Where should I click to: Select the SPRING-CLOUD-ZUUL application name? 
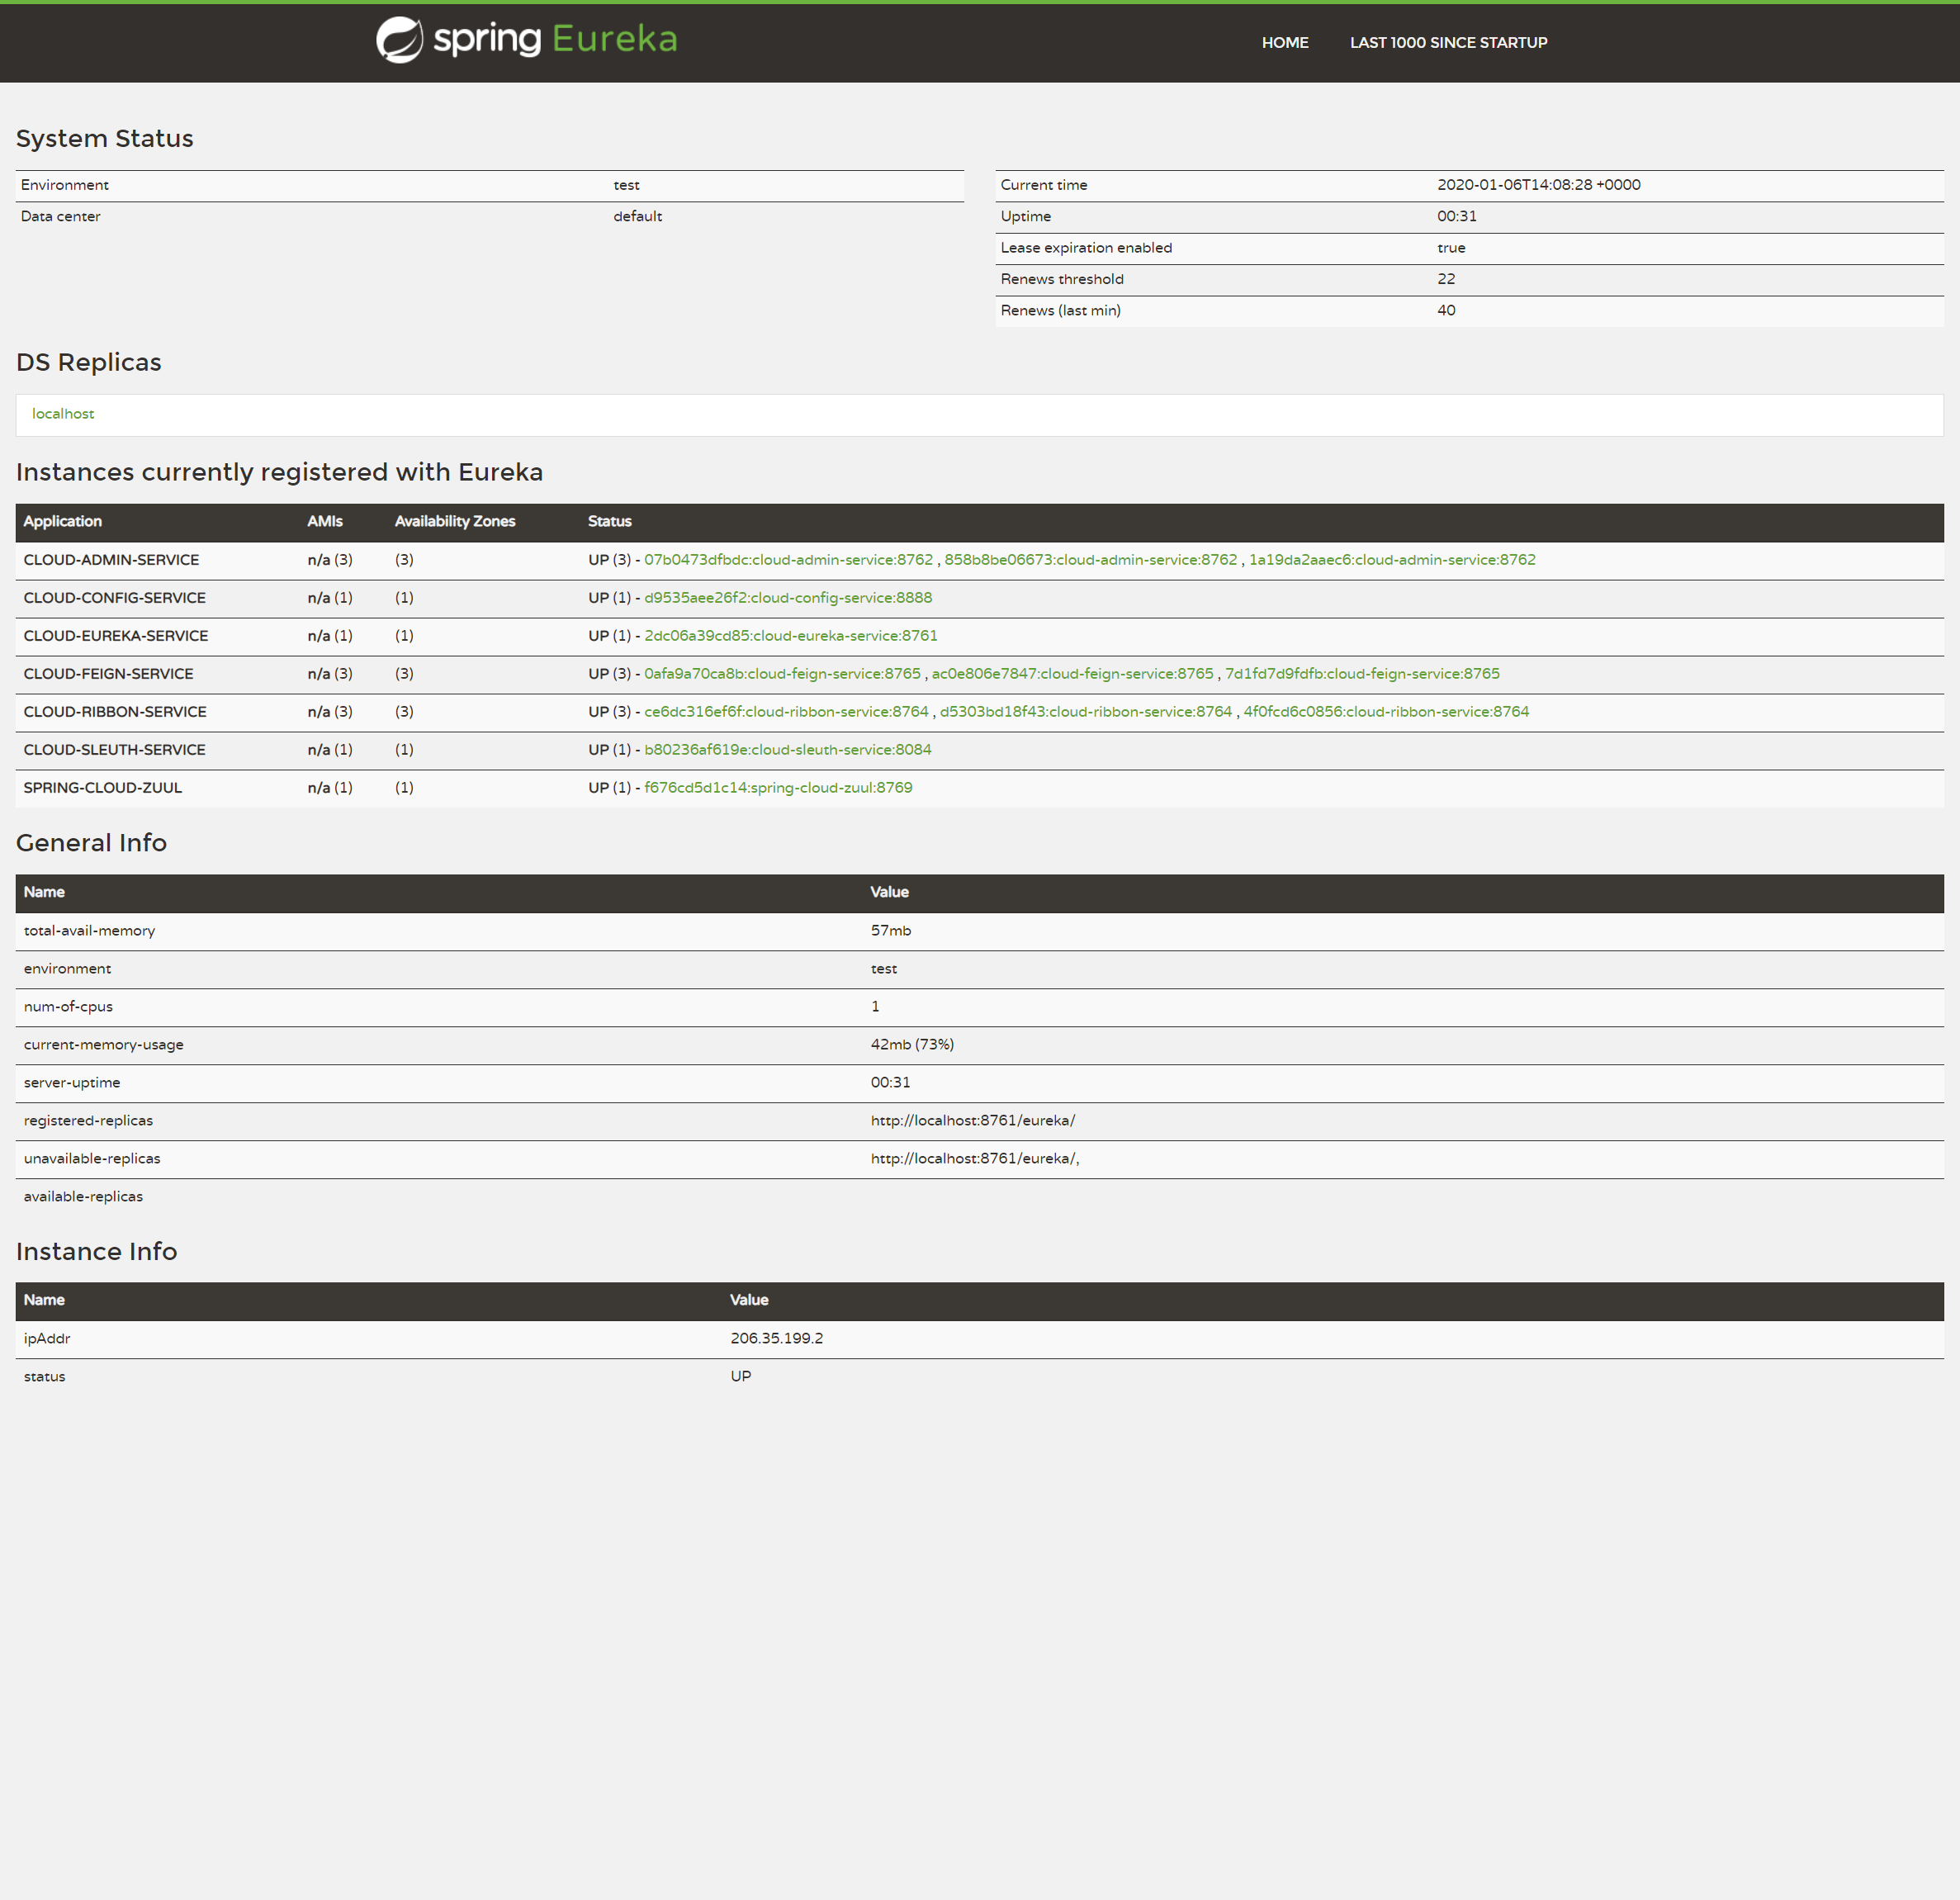pyautogui.click(x=103, y=788)
